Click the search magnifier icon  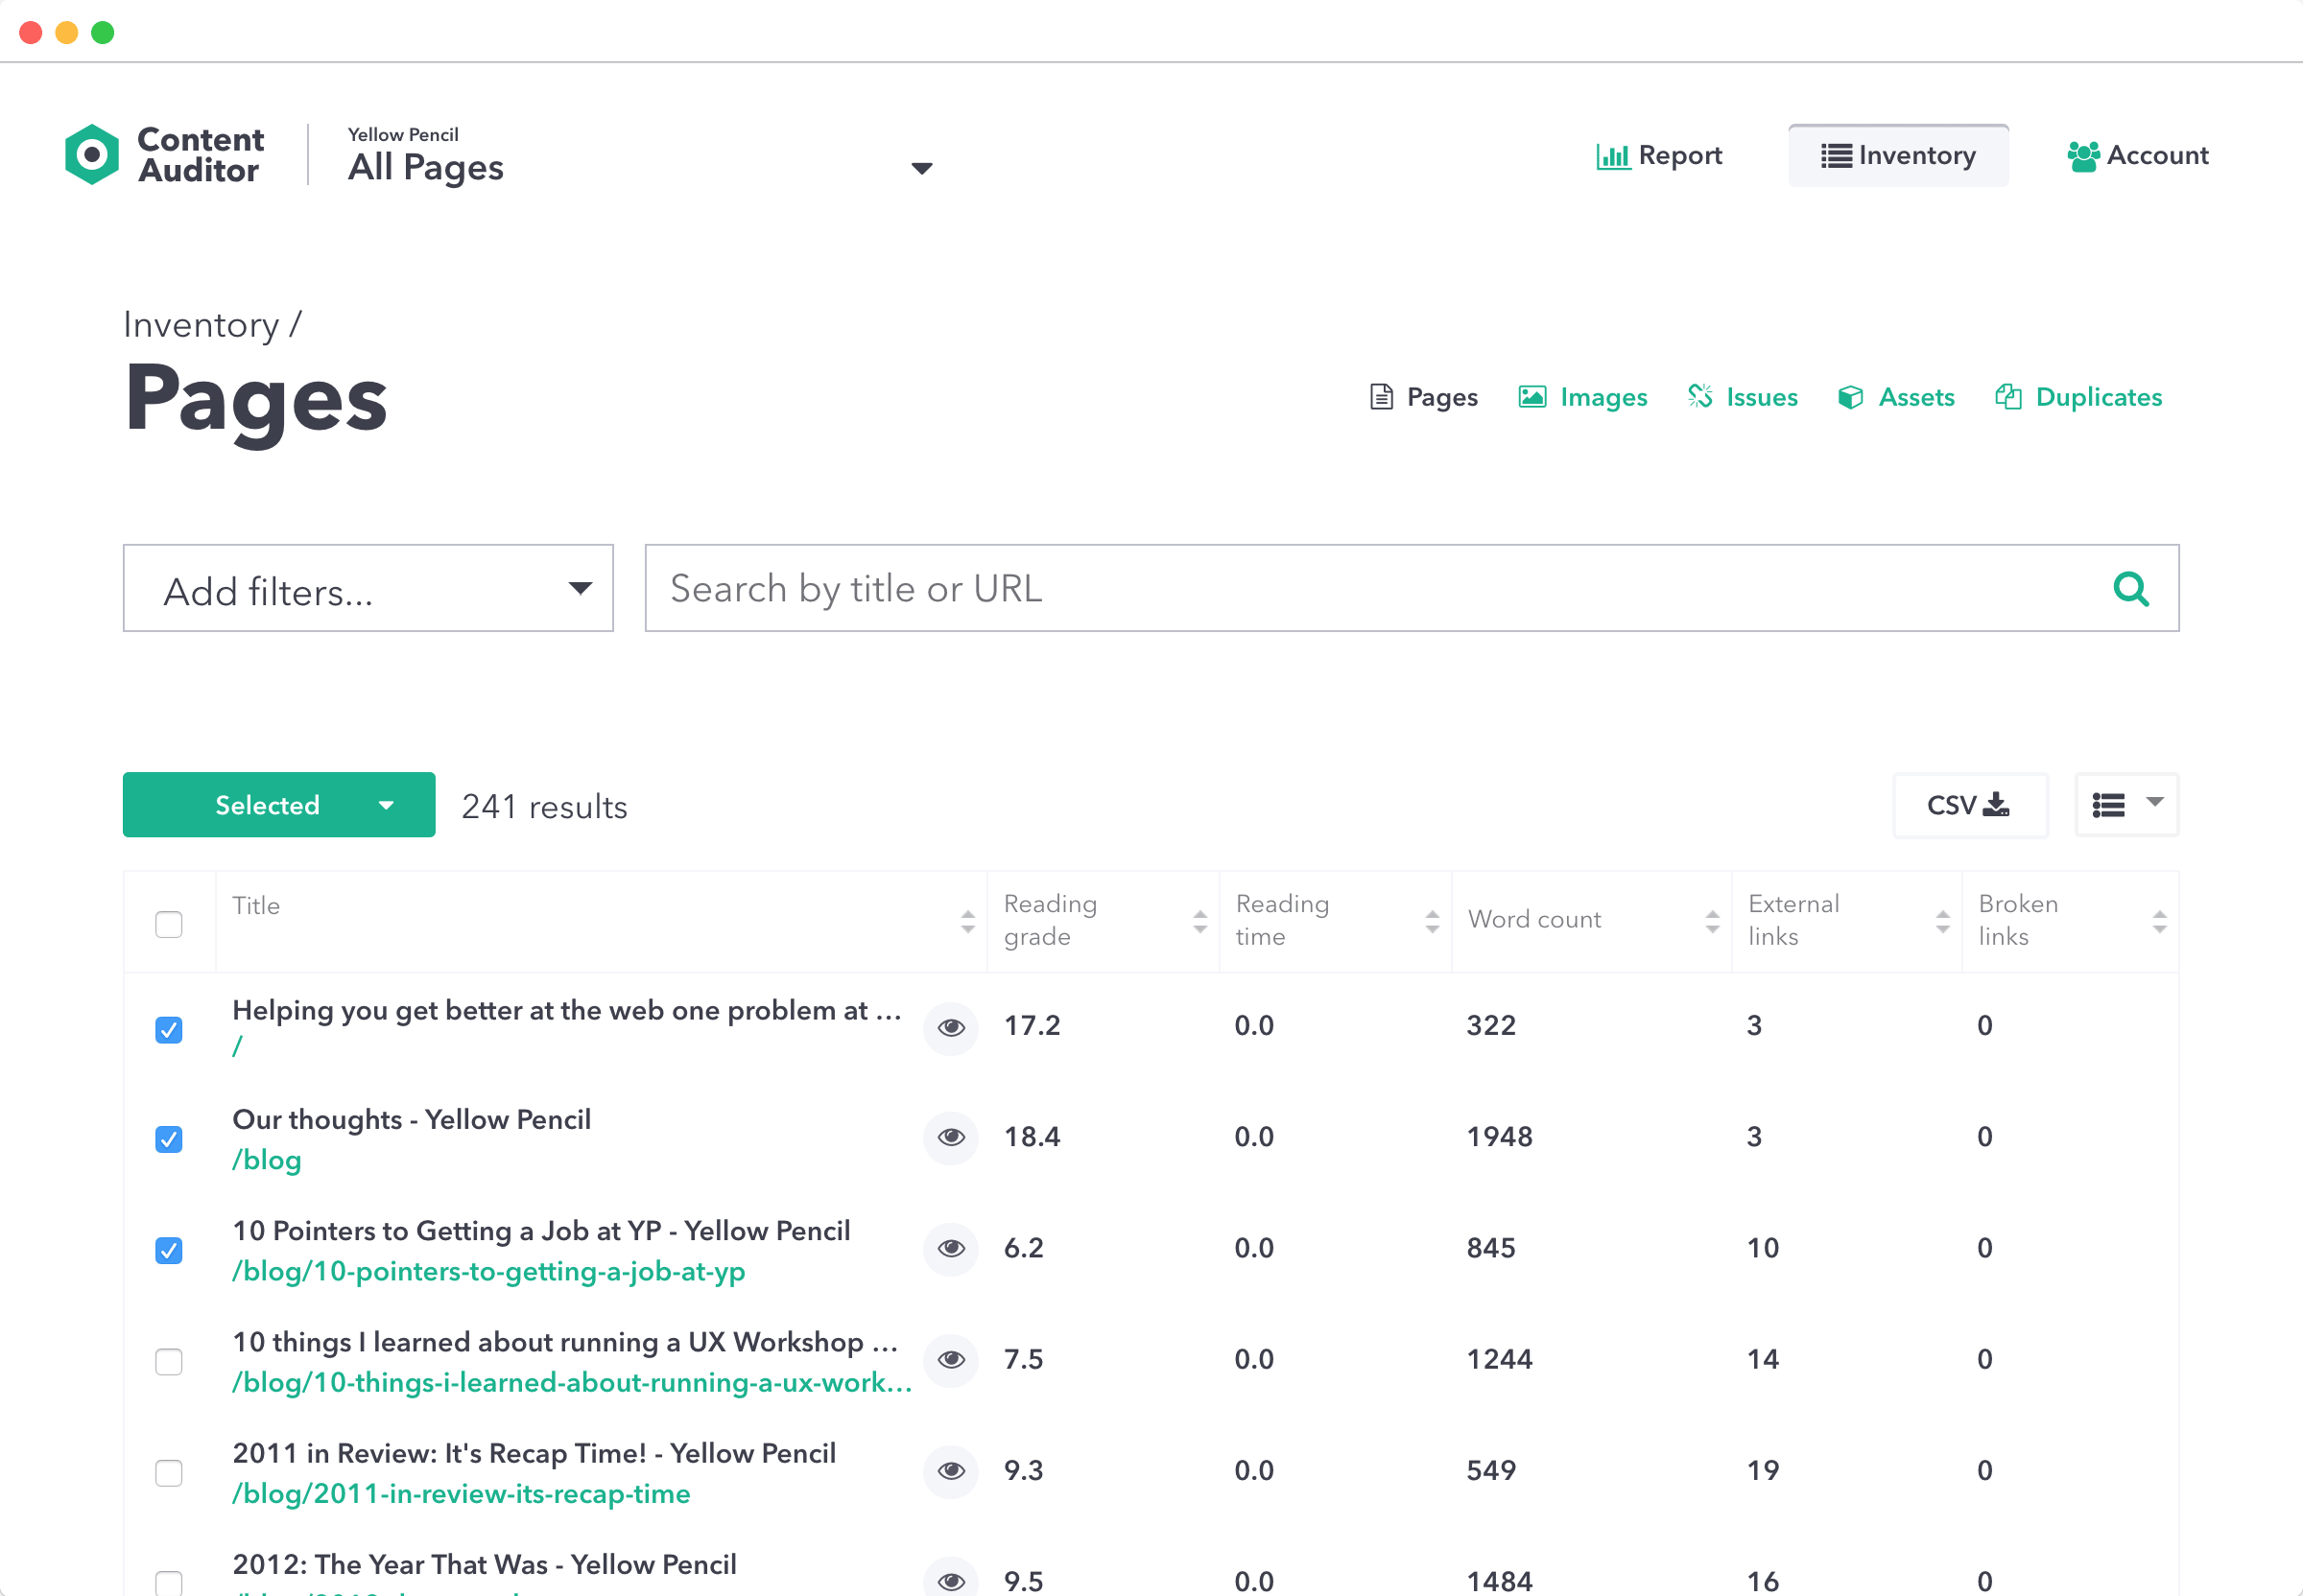[2130, 589]
